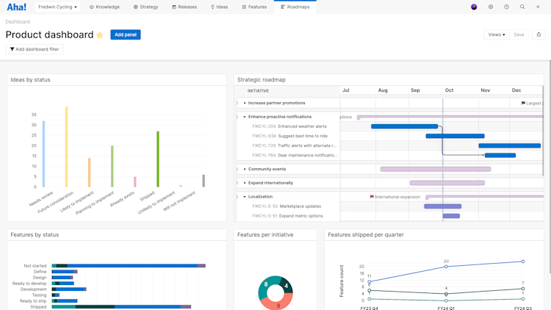Click the donut segment labeled 9
This screenshot has width=551, height=310.
pos(278,303)
